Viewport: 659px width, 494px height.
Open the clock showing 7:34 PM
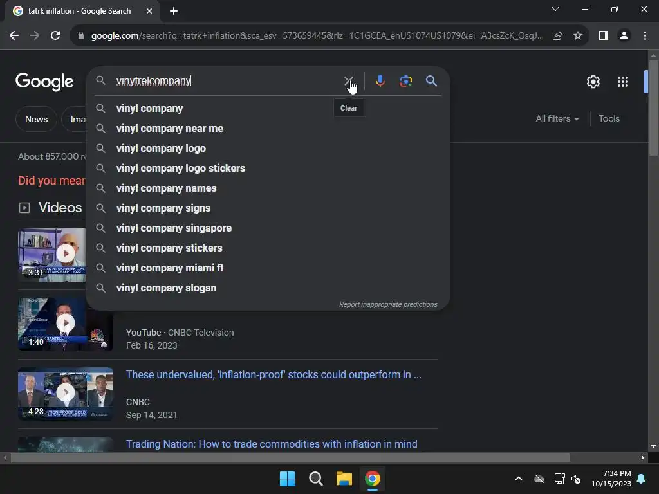pyautogui.click(x=611, y=479)
